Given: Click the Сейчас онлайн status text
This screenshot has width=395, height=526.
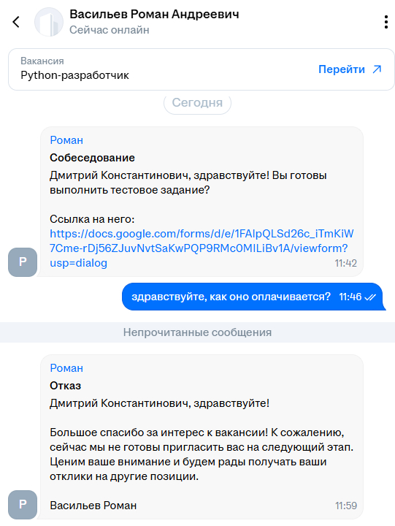Looking at the screenshot, I should [x=110, y=30].
